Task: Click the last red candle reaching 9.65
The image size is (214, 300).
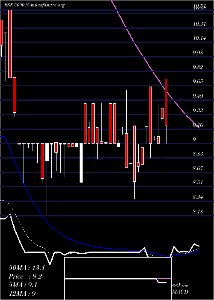Action: (x=166, y=102)
